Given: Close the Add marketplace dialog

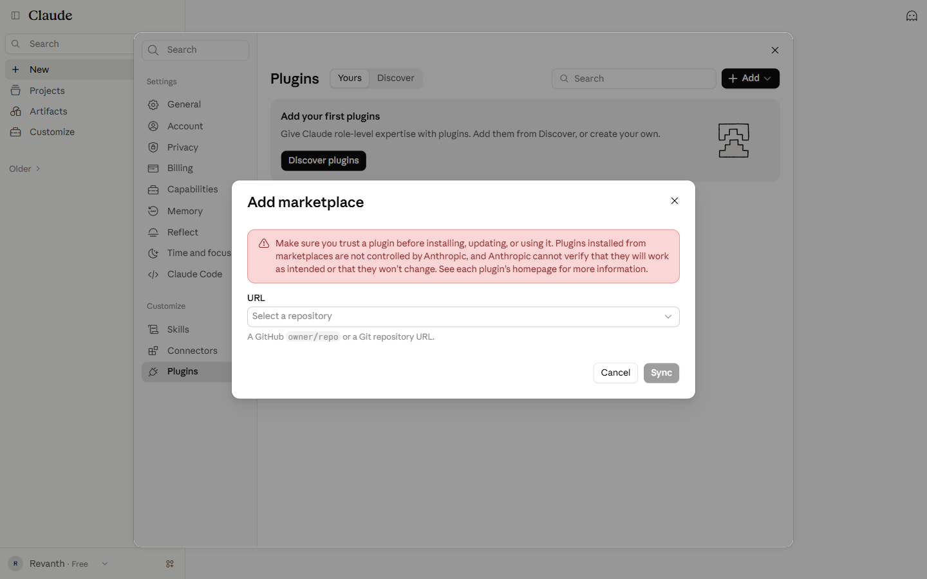Looking at the screenshot, I should pos(675,201).
